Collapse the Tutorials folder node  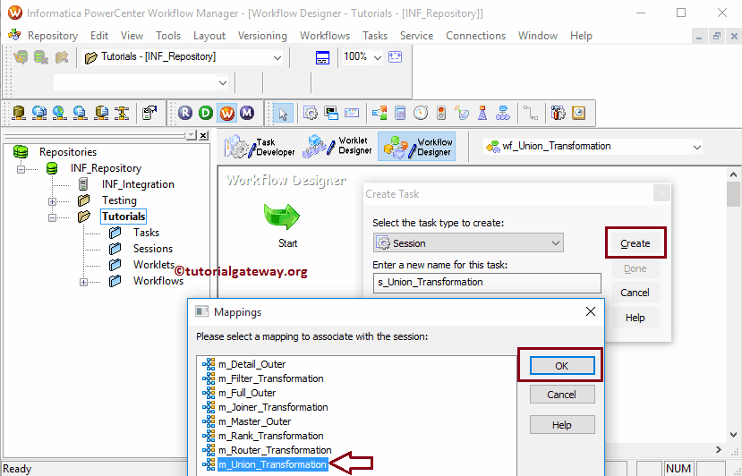(52, 217)
